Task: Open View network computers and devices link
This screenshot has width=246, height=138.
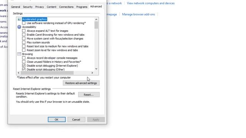Action: click(151, 3)
